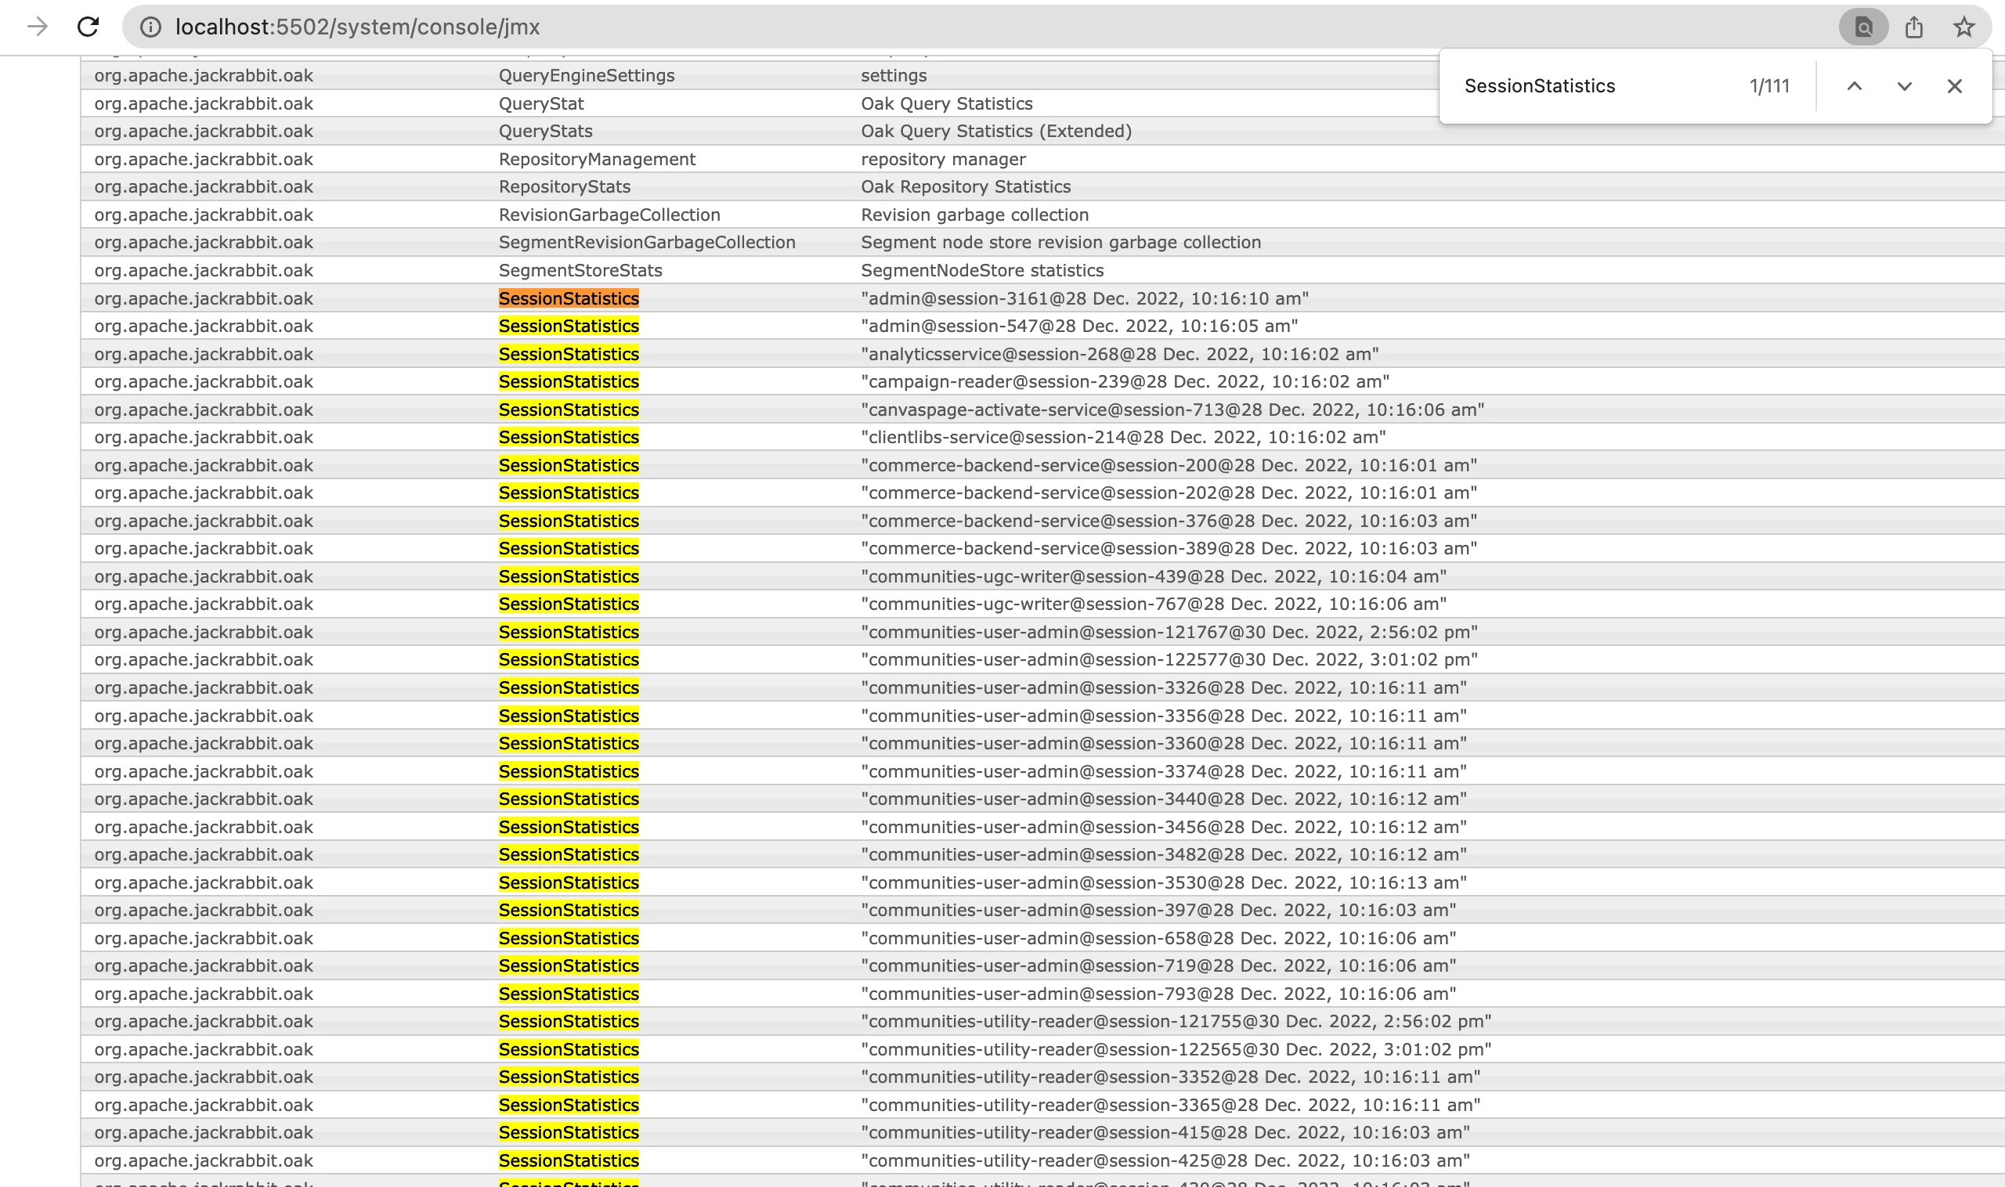Open the analyticsservice@session-268 session entry
The image size is (2005, 1187).
pyautogui.click(x=1118, y=355)
